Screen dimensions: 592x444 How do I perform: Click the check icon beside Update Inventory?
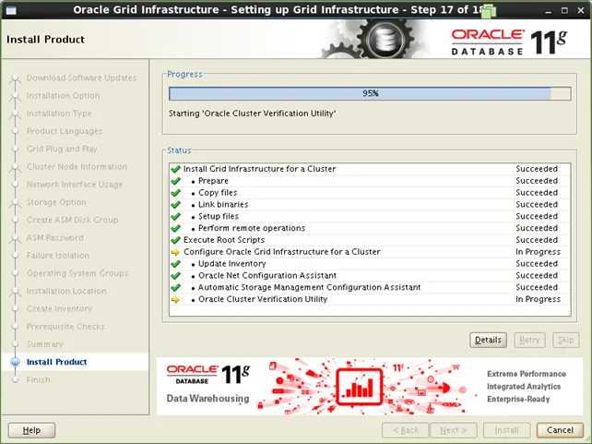(175, 264)
